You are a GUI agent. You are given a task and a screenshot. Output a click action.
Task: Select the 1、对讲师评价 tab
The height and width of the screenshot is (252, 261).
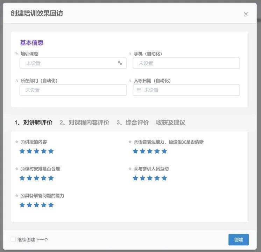tap(33, 122)
